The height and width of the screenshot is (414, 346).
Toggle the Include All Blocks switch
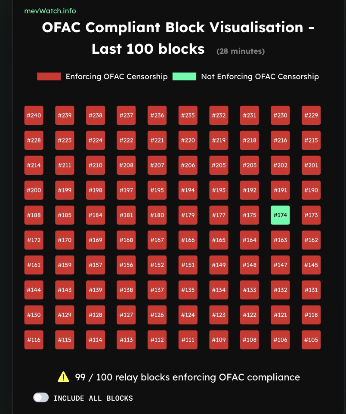(41, 398)
